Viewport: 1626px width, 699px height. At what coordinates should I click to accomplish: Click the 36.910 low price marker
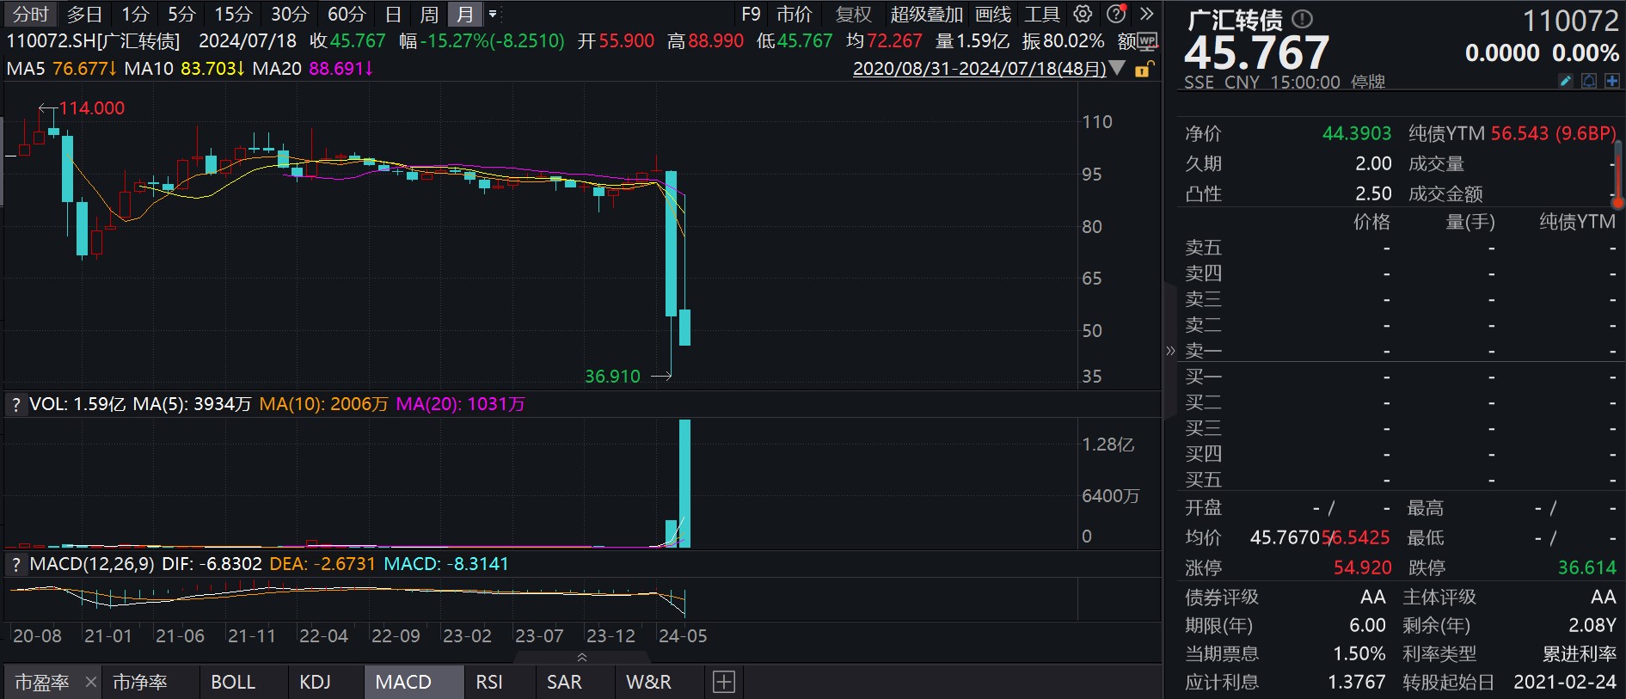[x=612, y=377]
